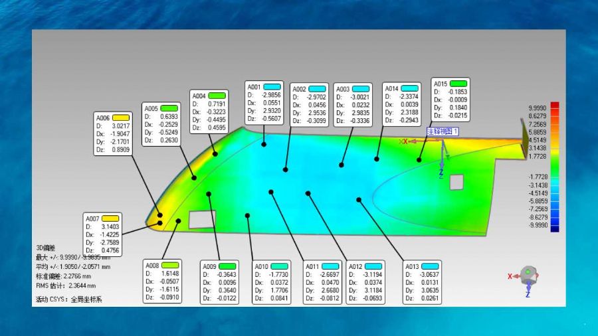Select the A014 annotation label box
Viewport: 598px width, 336px height.
tap(401, 104)
